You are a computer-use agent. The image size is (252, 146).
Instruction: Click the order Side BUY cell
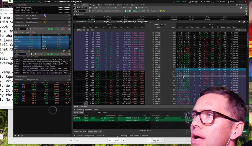coord(88,118)
